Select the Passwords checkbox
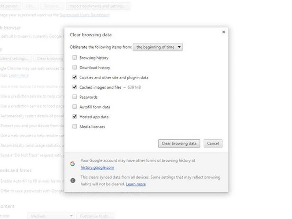292x219 pixels. [x=75, y=97]
